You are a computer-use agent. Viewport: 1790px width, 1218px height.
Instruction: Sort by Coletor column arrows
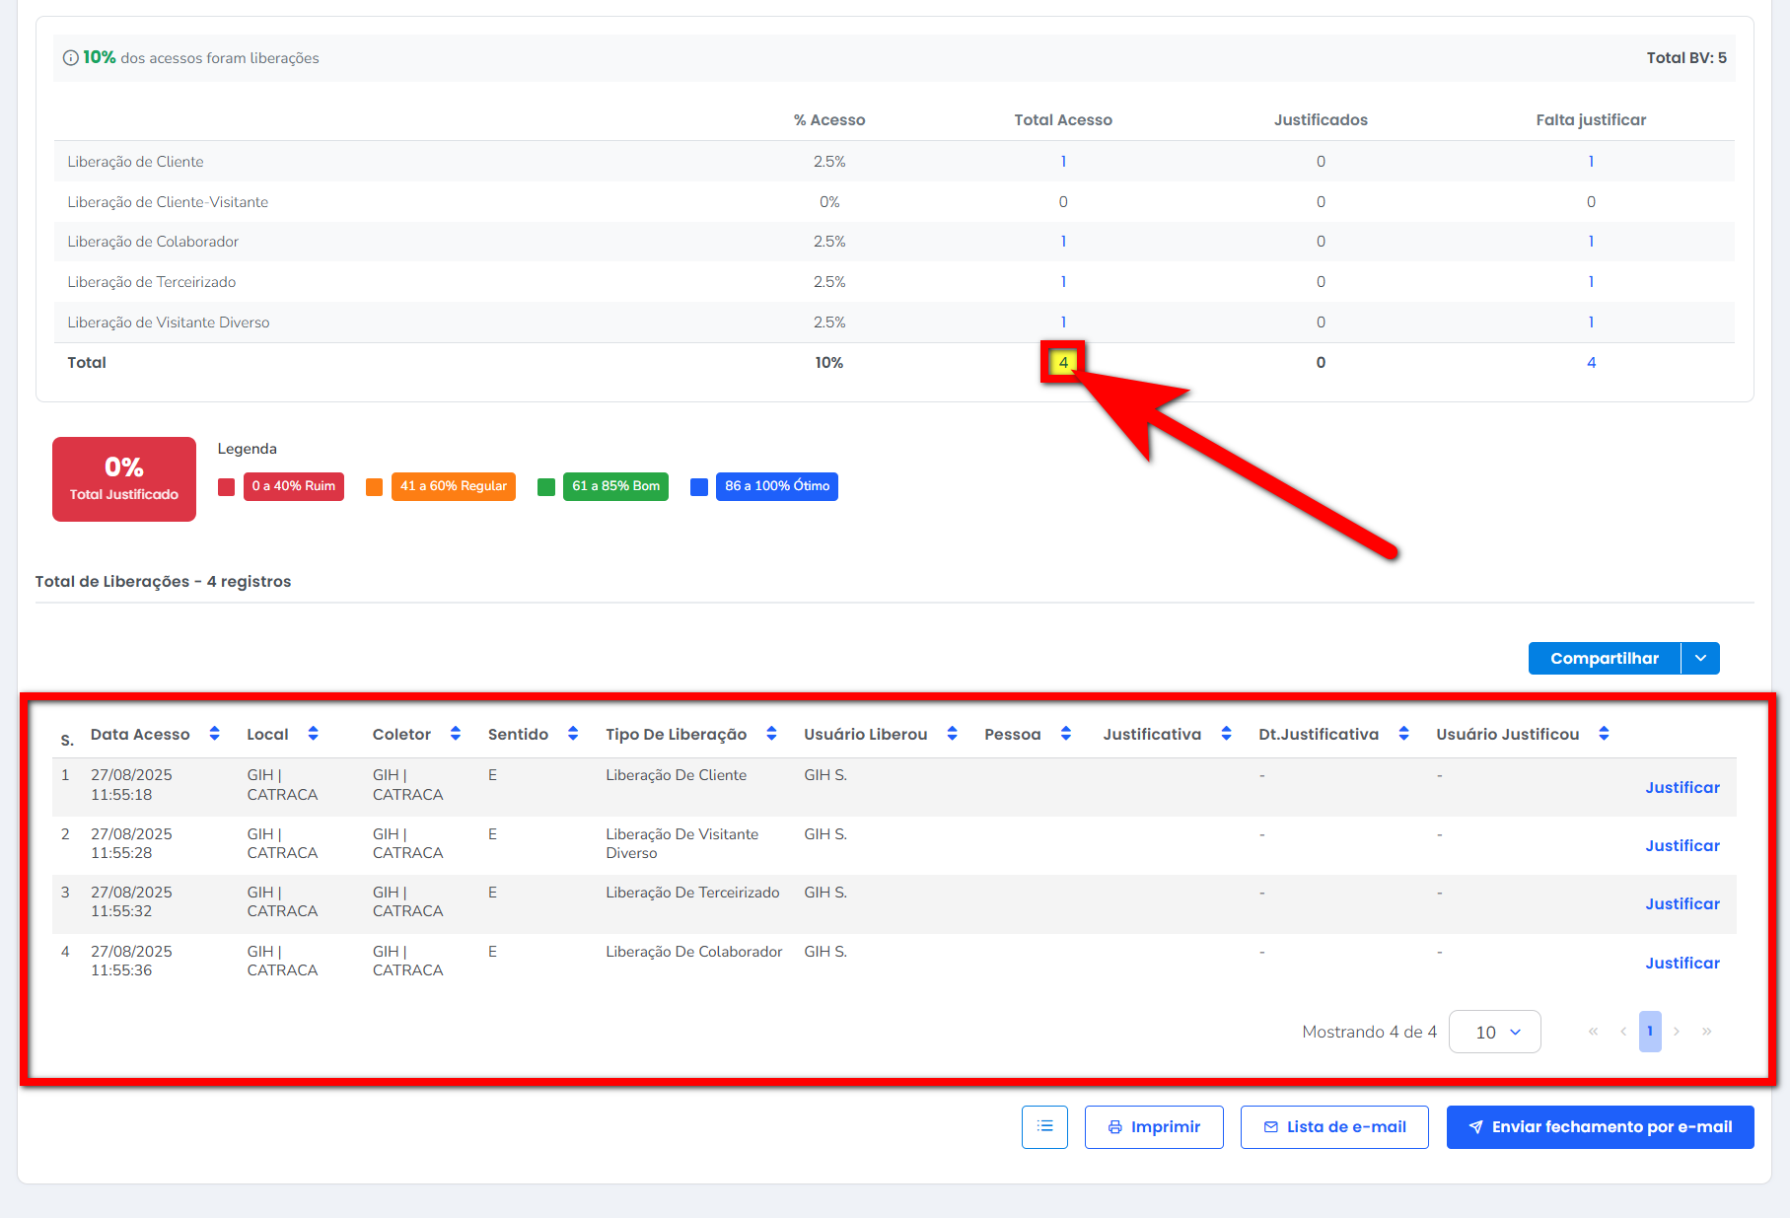coord(455,734)
